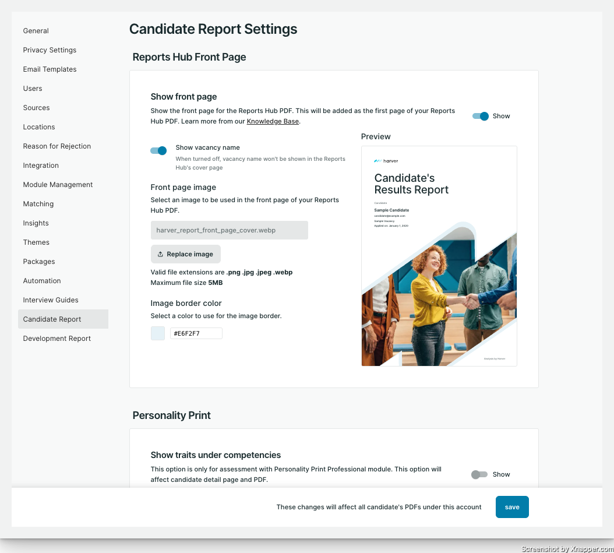Save the report settings
The height and width of the screenshot is (553, 614).
point(512,507)
